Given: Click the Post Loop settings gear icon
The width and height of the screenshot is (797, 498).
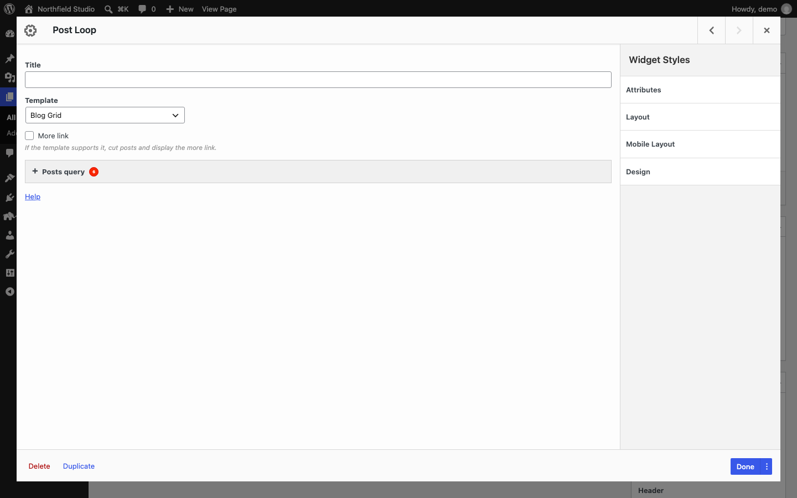Looking at the screenshot, I should [x=30, y=30].
